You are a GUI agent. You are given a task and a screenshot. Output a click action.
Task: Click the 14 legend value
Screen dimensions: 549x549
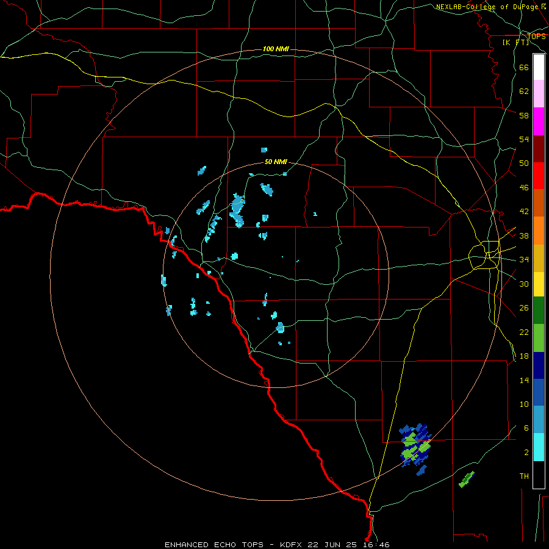524,380
